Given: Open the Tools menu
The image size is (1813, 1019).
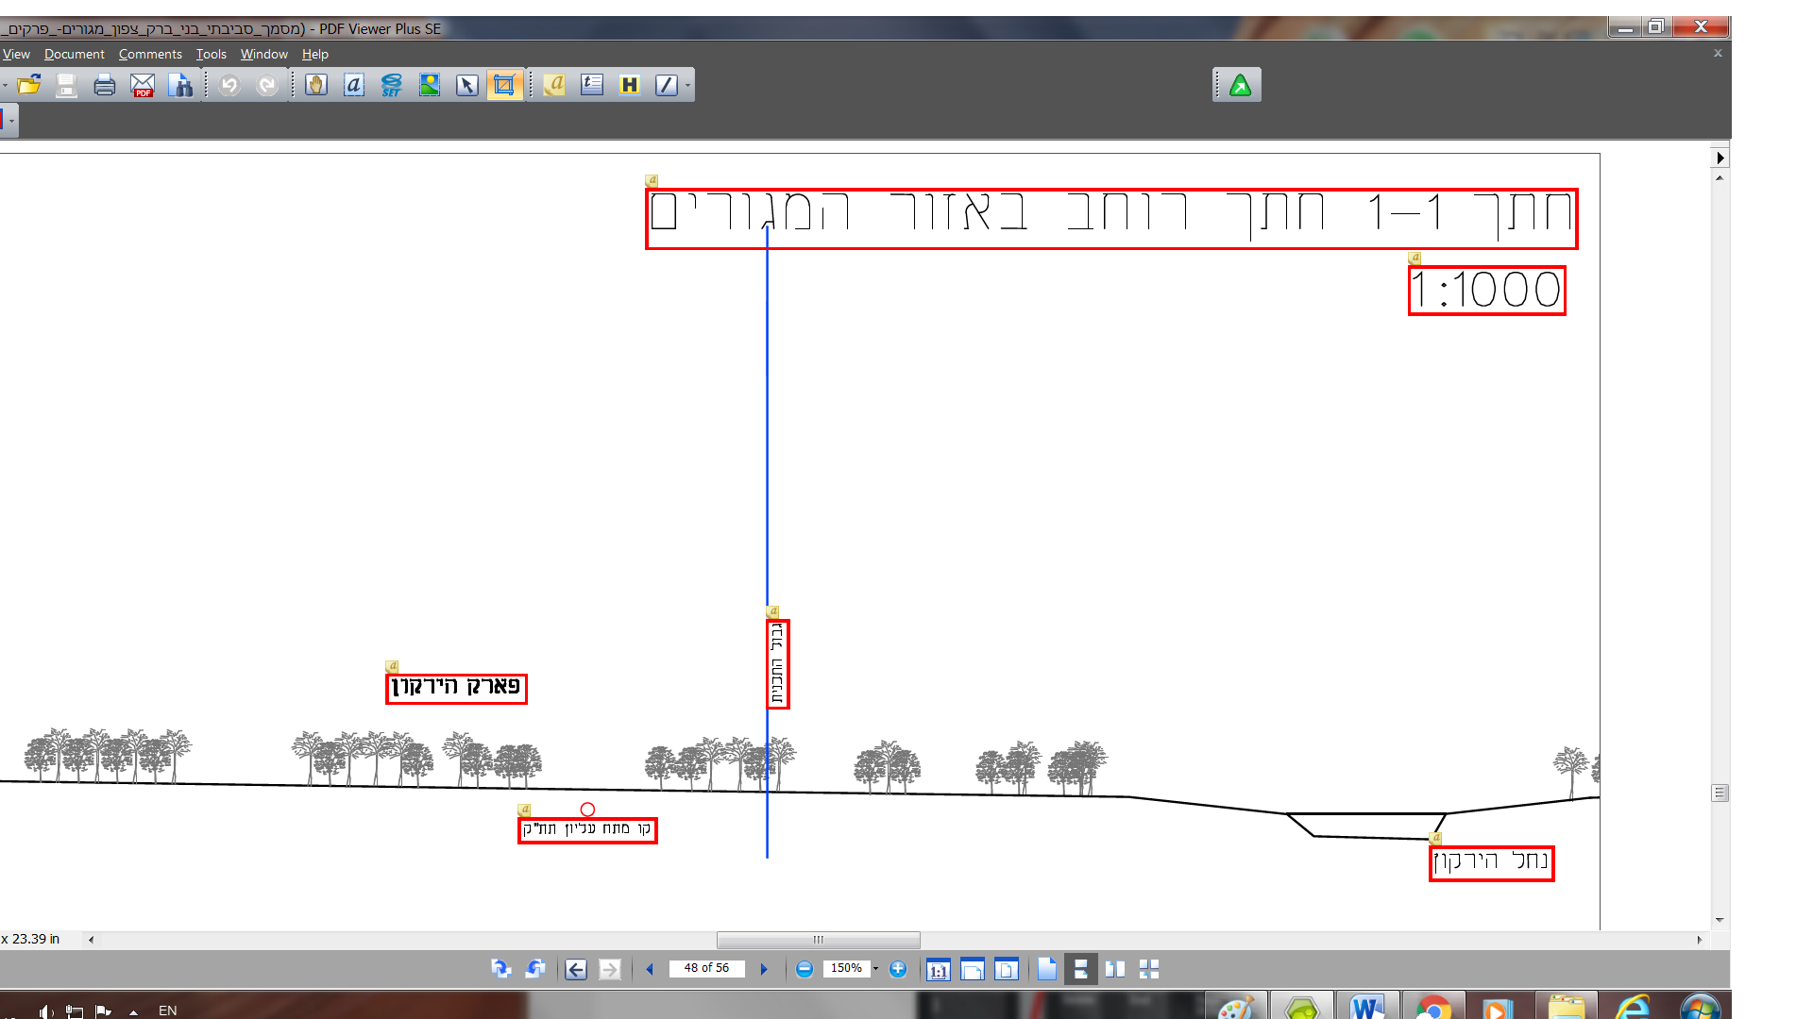Looking at the screenshot, I should point(211,54).
